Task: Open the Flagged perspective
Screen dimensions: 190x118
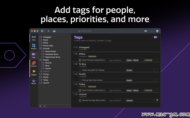Action: point(34,72)
